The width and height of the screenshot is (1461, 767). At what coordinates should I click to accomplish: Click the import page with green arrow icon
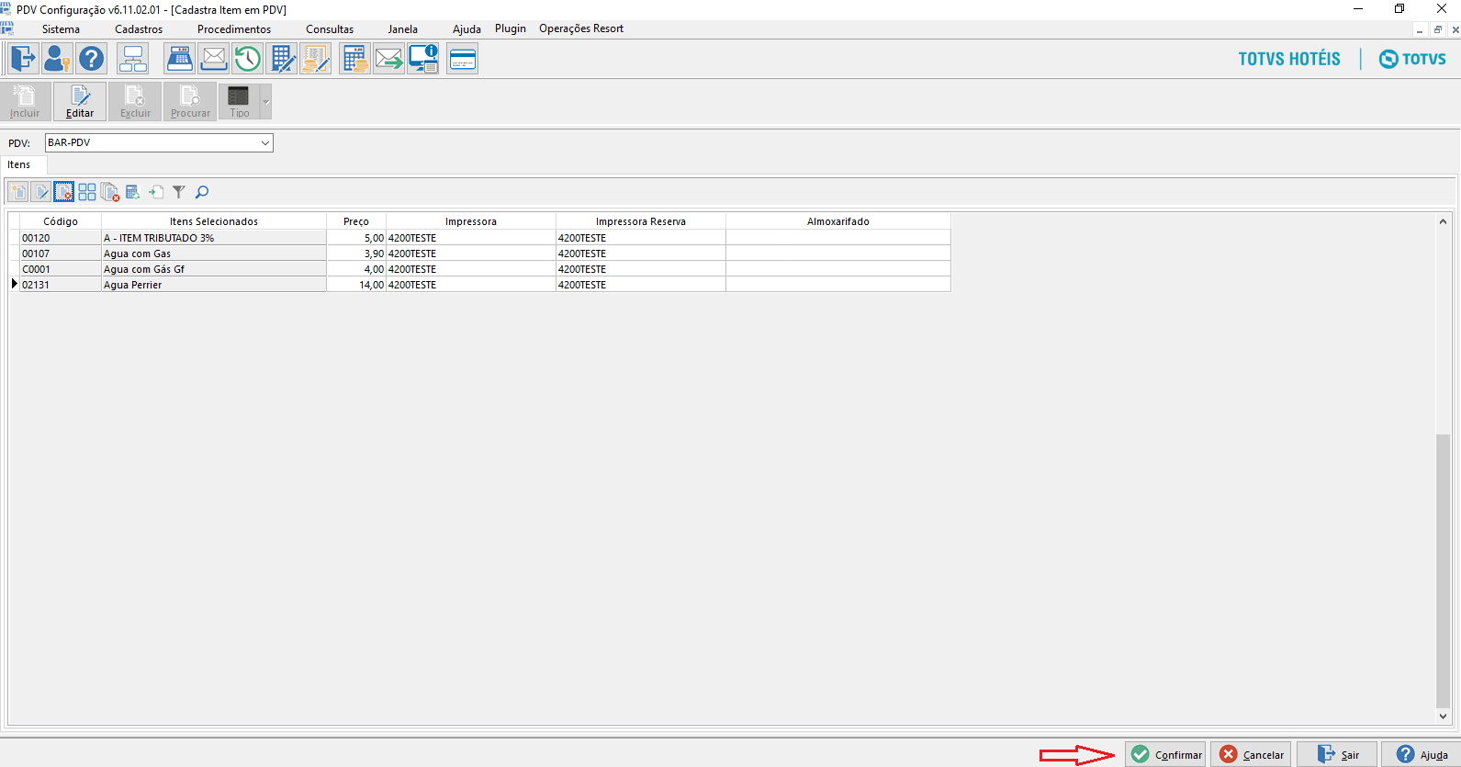[x=156, y=192]
